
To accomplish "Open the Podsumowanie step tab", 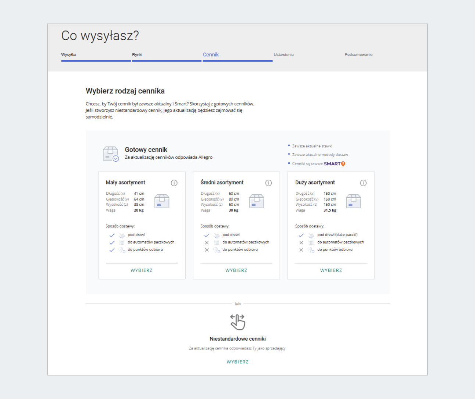I will point(358,55).
